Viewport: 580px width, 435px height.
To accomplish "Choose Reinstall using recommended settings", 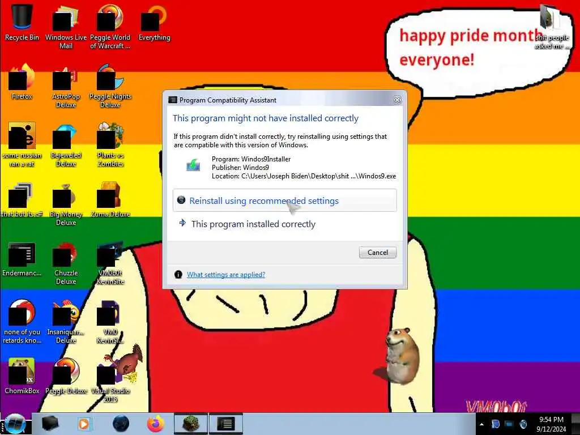I will click(x=285, y=201).
